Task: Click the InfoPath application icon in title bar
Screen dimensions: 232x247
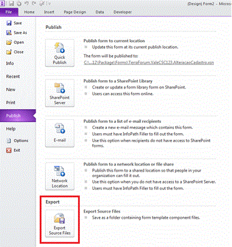Action: 2,4
